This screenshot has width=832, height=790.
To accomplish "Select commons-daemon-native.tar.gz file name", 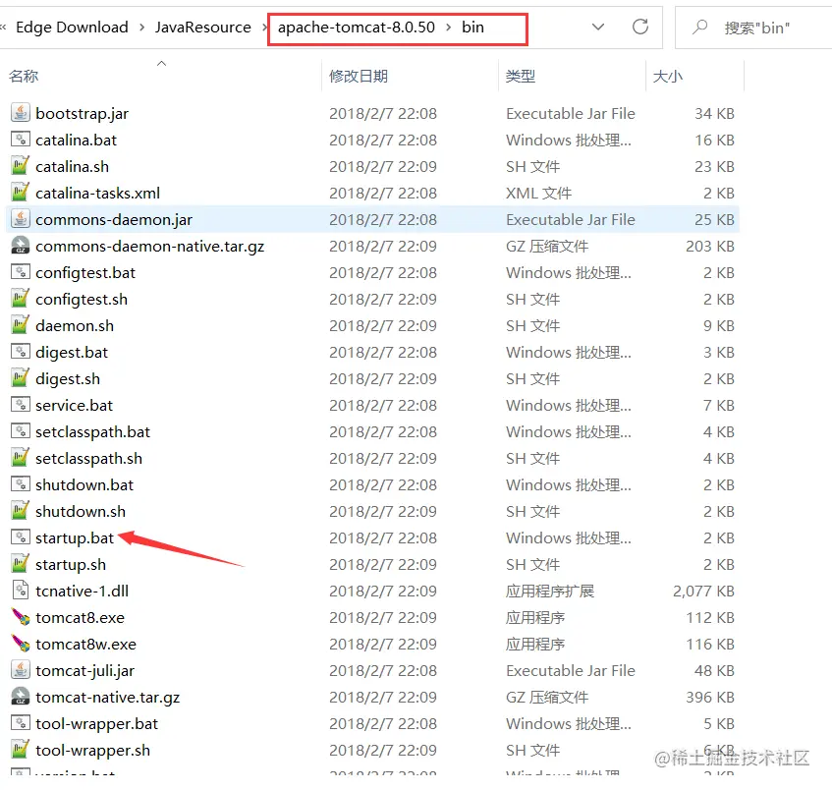I will (150, 246).
